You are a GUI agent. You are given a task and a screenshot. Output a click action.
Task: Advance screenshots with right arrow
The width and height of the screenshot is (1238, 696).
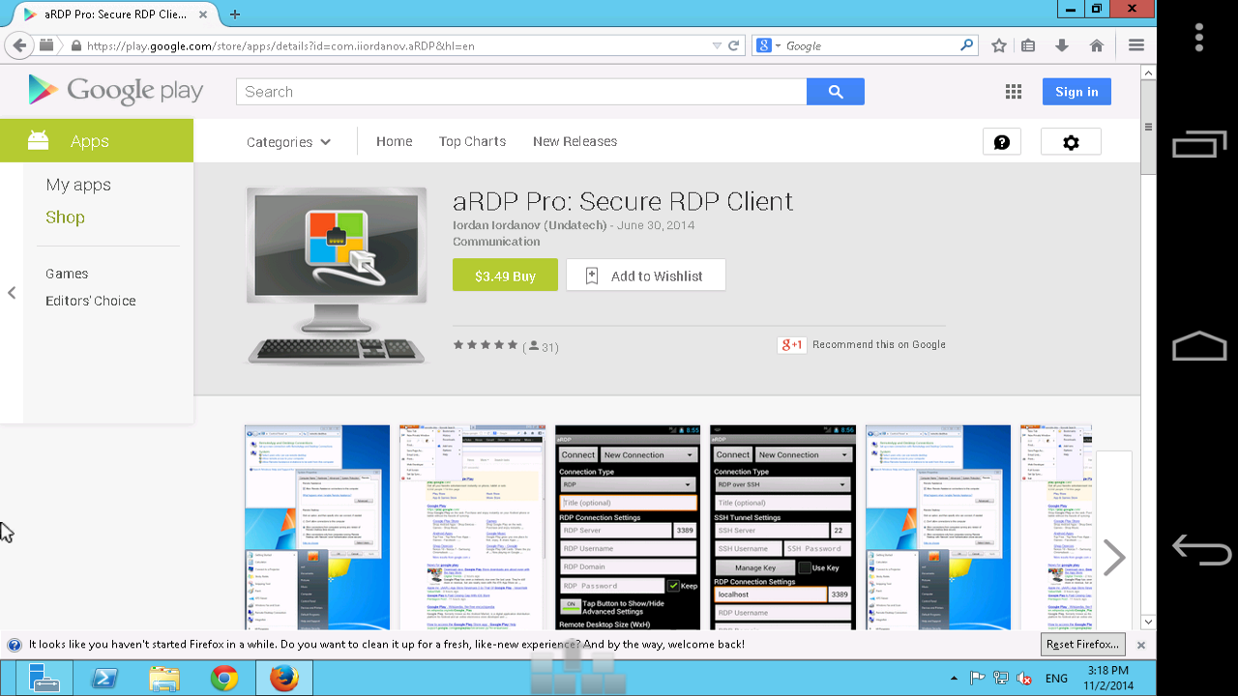1115,557
